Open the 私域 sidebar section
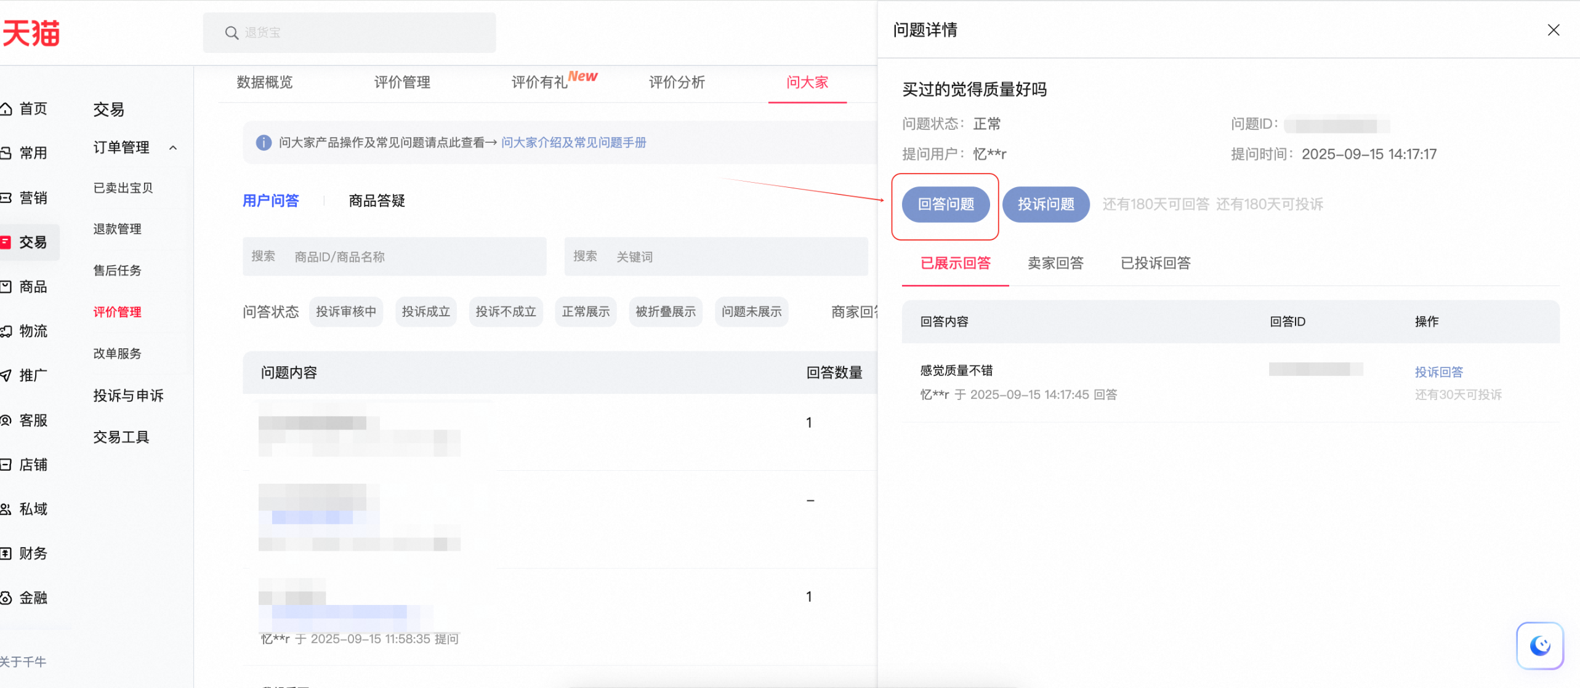The image size is (1580, 688). click(x=24, y=509)
